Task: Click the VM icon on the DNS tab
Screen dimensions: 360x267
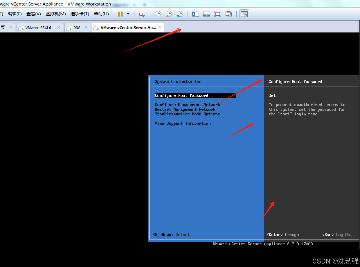Action: pos(69,28)
